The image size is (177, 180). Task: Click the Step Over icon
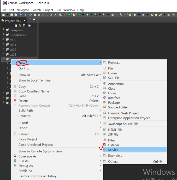pyautogui.click(x=51, y=15)
